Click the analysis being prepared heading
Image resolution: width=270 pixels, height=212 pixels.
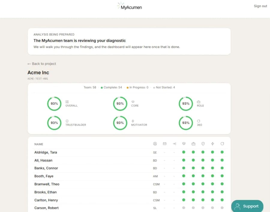[54, 35]
